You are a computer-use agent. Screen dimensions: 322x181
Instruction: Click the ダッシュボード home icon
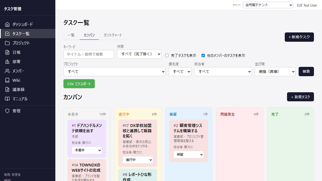[x=7, y=24]
